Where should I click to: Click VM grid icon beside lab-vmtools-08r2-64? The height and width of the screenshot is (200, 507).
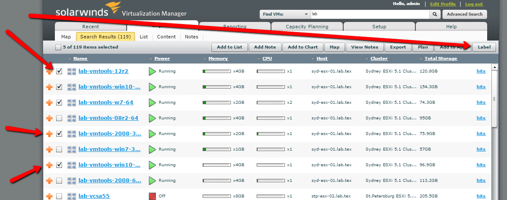click(x=71, y=118)
